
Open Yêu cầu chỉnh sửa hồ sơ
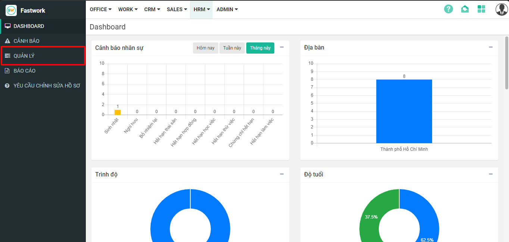[x=47, y=86]
